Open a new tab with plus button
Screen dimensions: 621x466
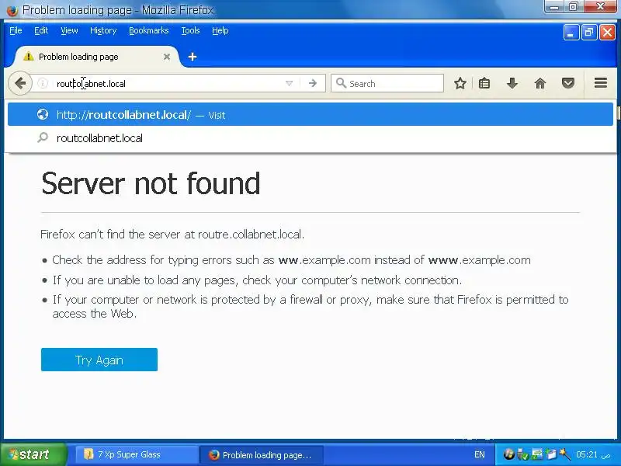[x=193, y=57]
